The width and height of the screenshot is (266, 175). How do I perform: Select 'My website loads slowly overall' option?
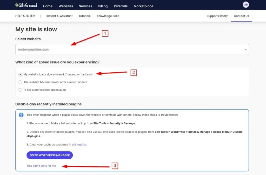[x=20, y=74]
